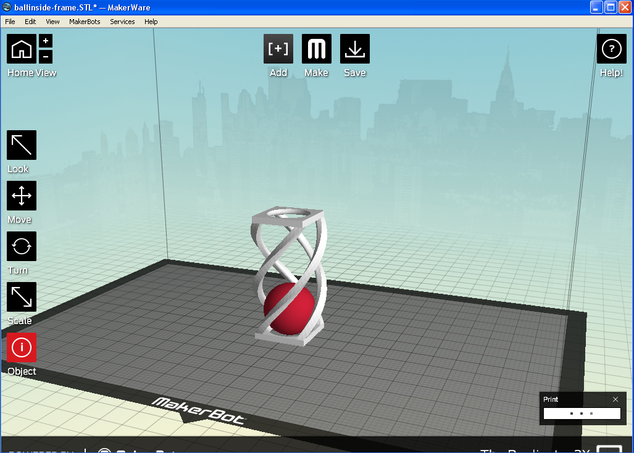This screenshot has height=453, width=634.
Task: Select the Move tool
Action: (x=22, y=196)
